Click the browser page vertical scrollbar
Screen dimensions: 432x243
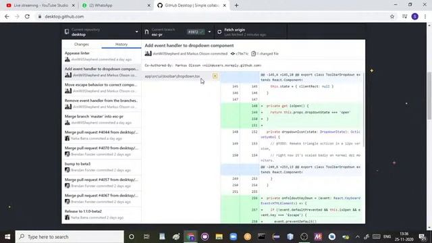[429, 96]
